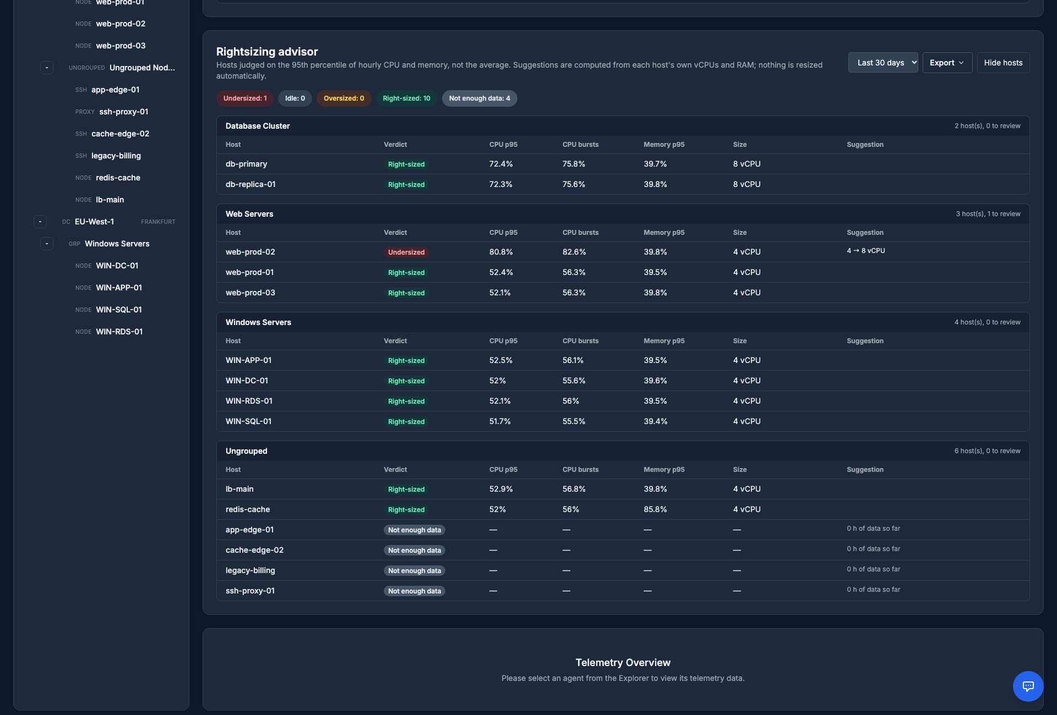Filter by Idle: 0 chip
The width and height of the screenshot is (1057, 715).
(295, 98)
